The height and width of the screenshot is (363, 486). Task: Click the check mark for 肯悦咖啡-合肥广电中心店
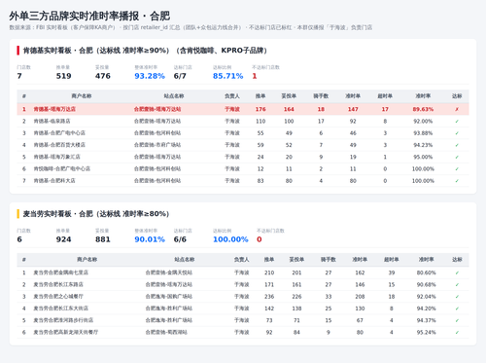457,169
